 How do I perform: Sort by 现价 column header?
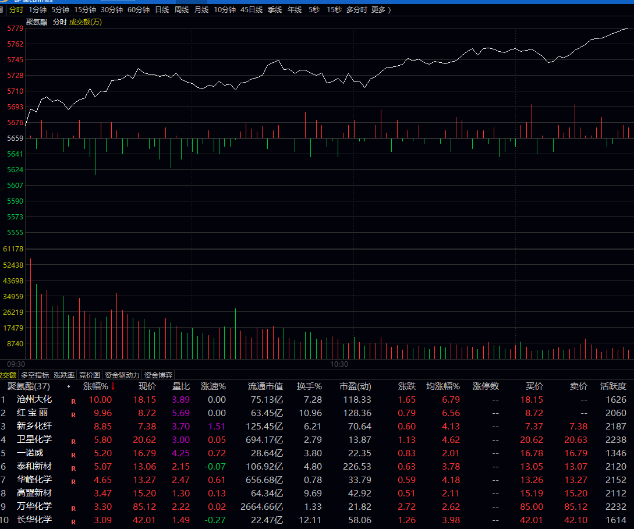pyautogui.click(x=147, y=386)
